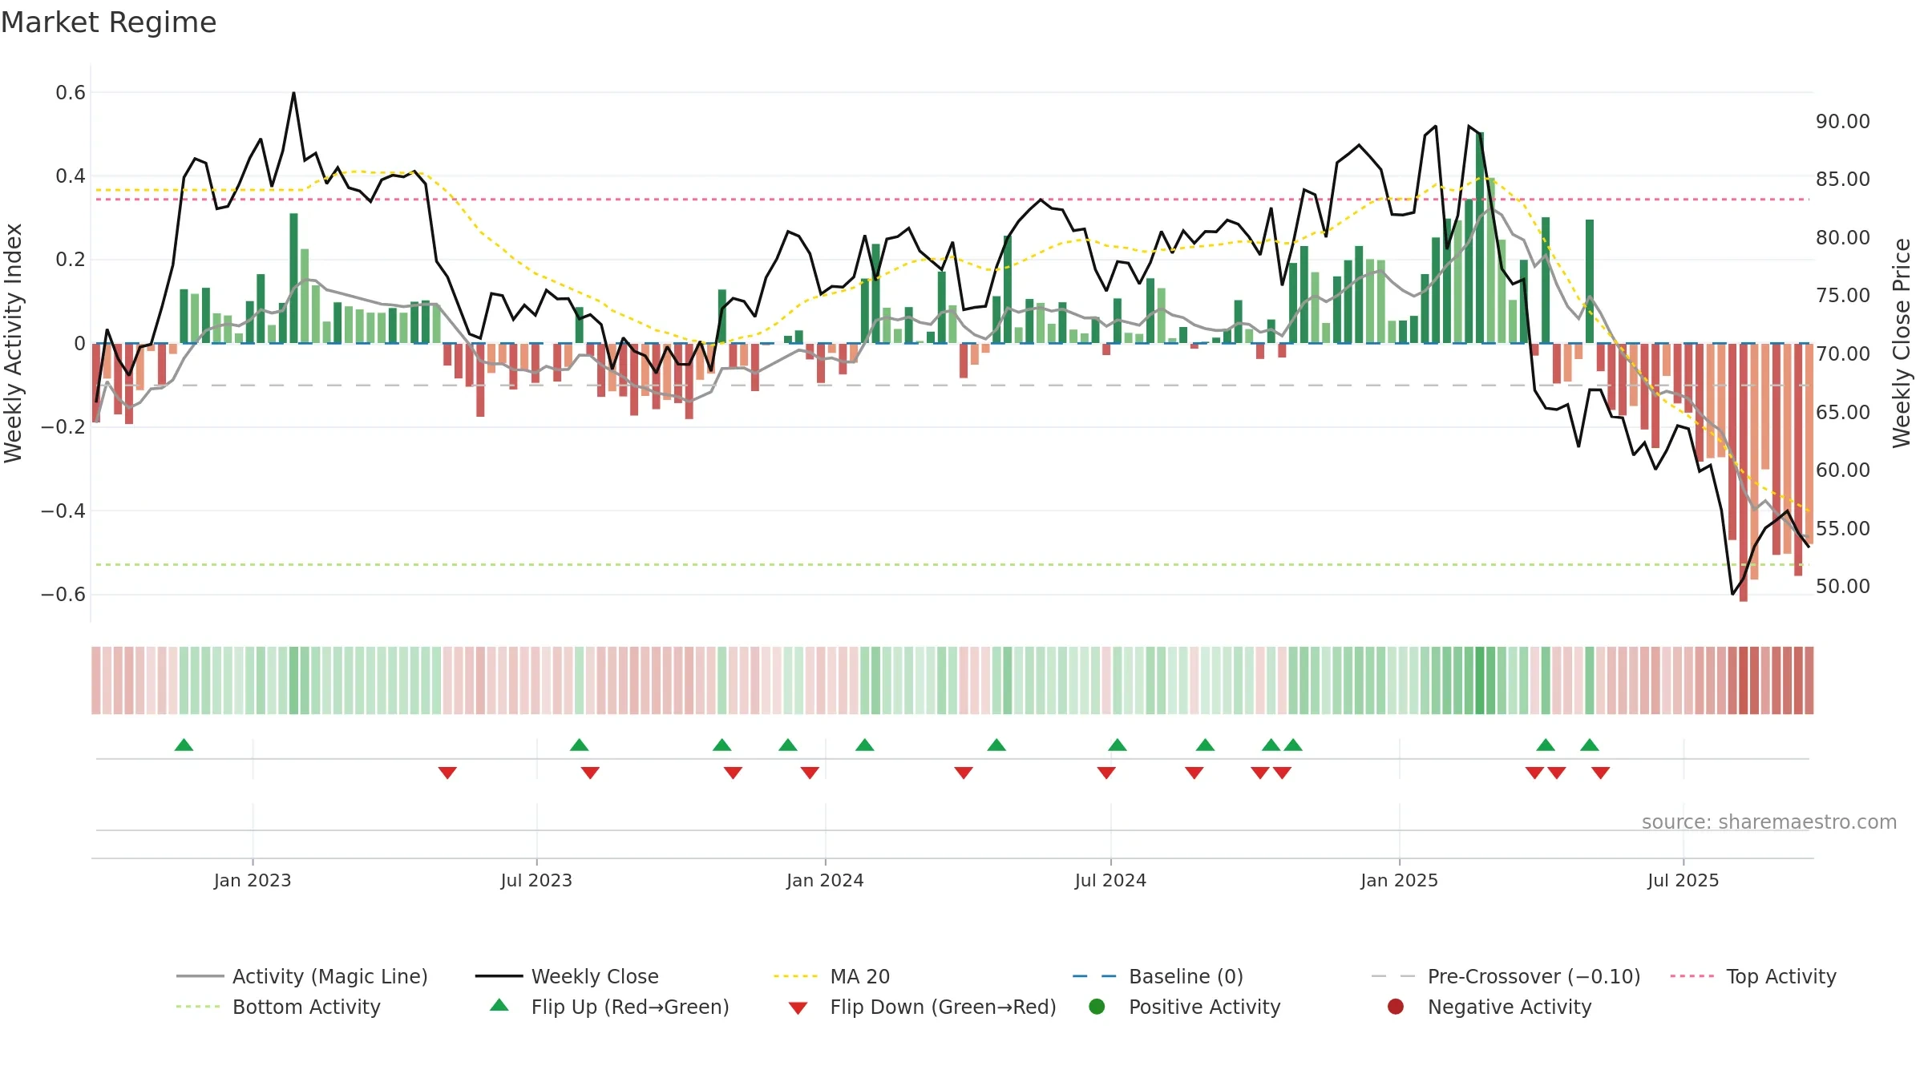Click the Jan 2024 x-axis label
Screen dimensions: 1924x1082
pyautogui.click(x=825, y=880)
